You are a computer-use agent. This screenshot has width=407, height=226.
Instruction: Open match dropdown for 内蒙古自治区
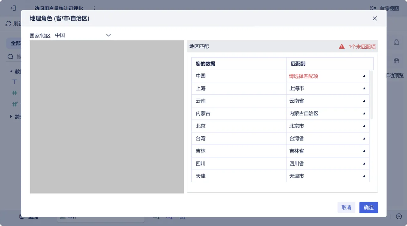(364, 113)
